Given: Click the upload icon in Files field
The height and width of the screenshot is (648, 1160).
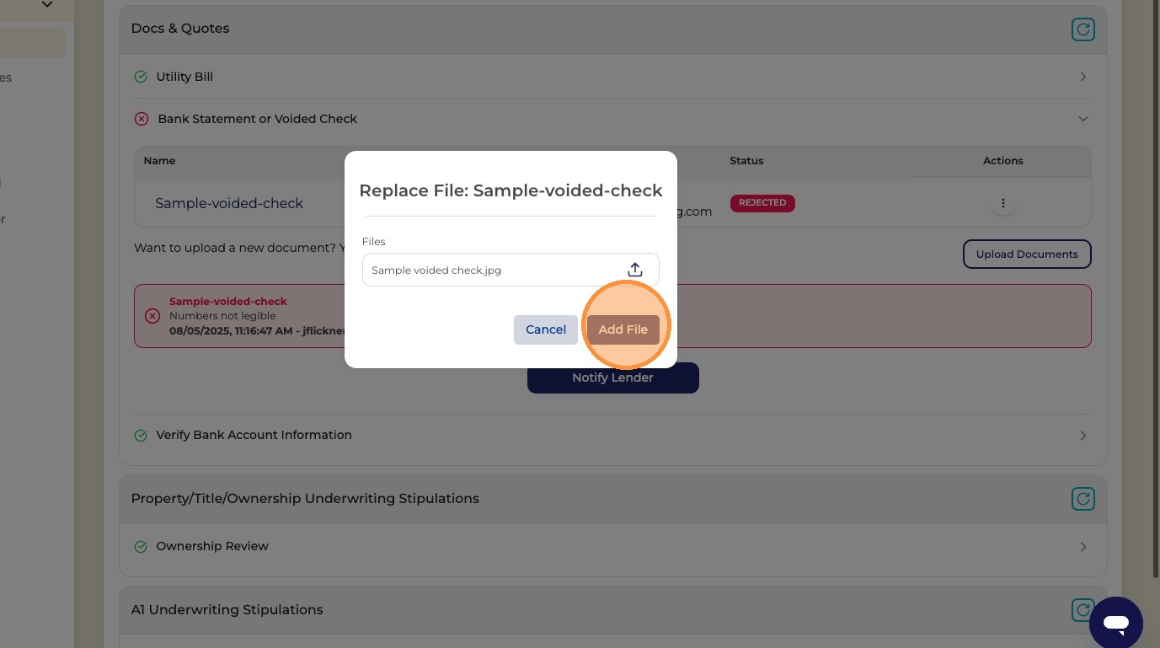Looking at the screenshot, I should (635, 270).
